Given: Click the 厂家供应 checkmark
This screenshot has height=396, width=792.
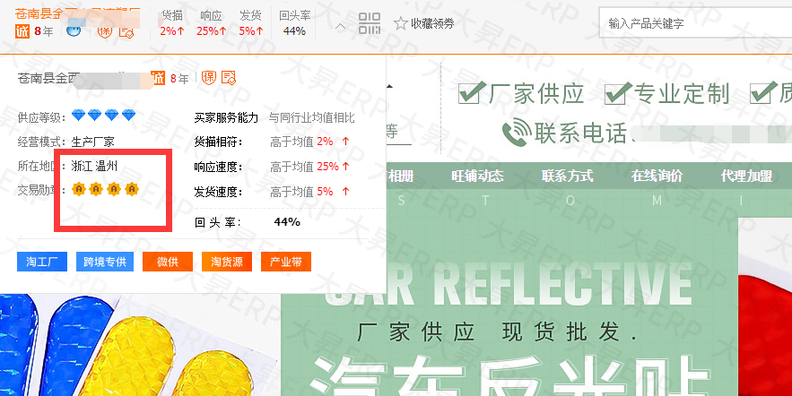Looking at the screenshot, I should click(x=472, y=92).
